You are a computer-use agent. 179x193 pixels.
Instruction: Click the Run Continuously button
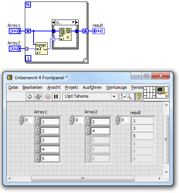click(38, 96)
